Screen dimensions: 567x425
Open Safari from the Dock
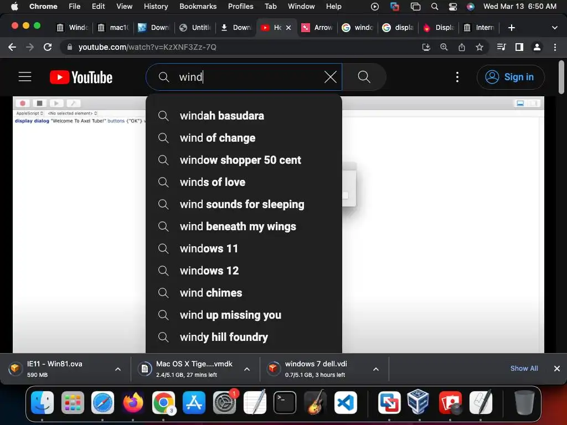(x=102, y=402)
